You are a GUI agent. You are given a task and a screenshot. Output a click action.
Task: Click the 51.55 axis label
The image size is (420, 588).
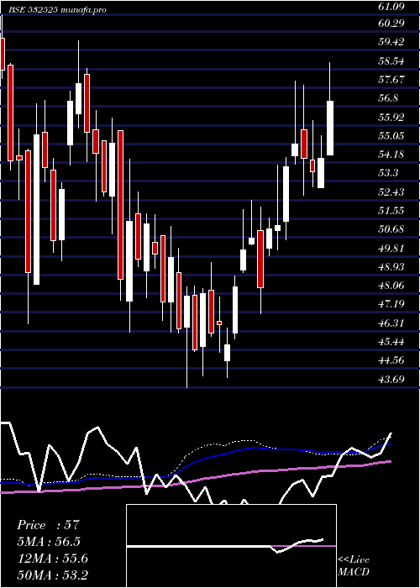pos(391,210)
